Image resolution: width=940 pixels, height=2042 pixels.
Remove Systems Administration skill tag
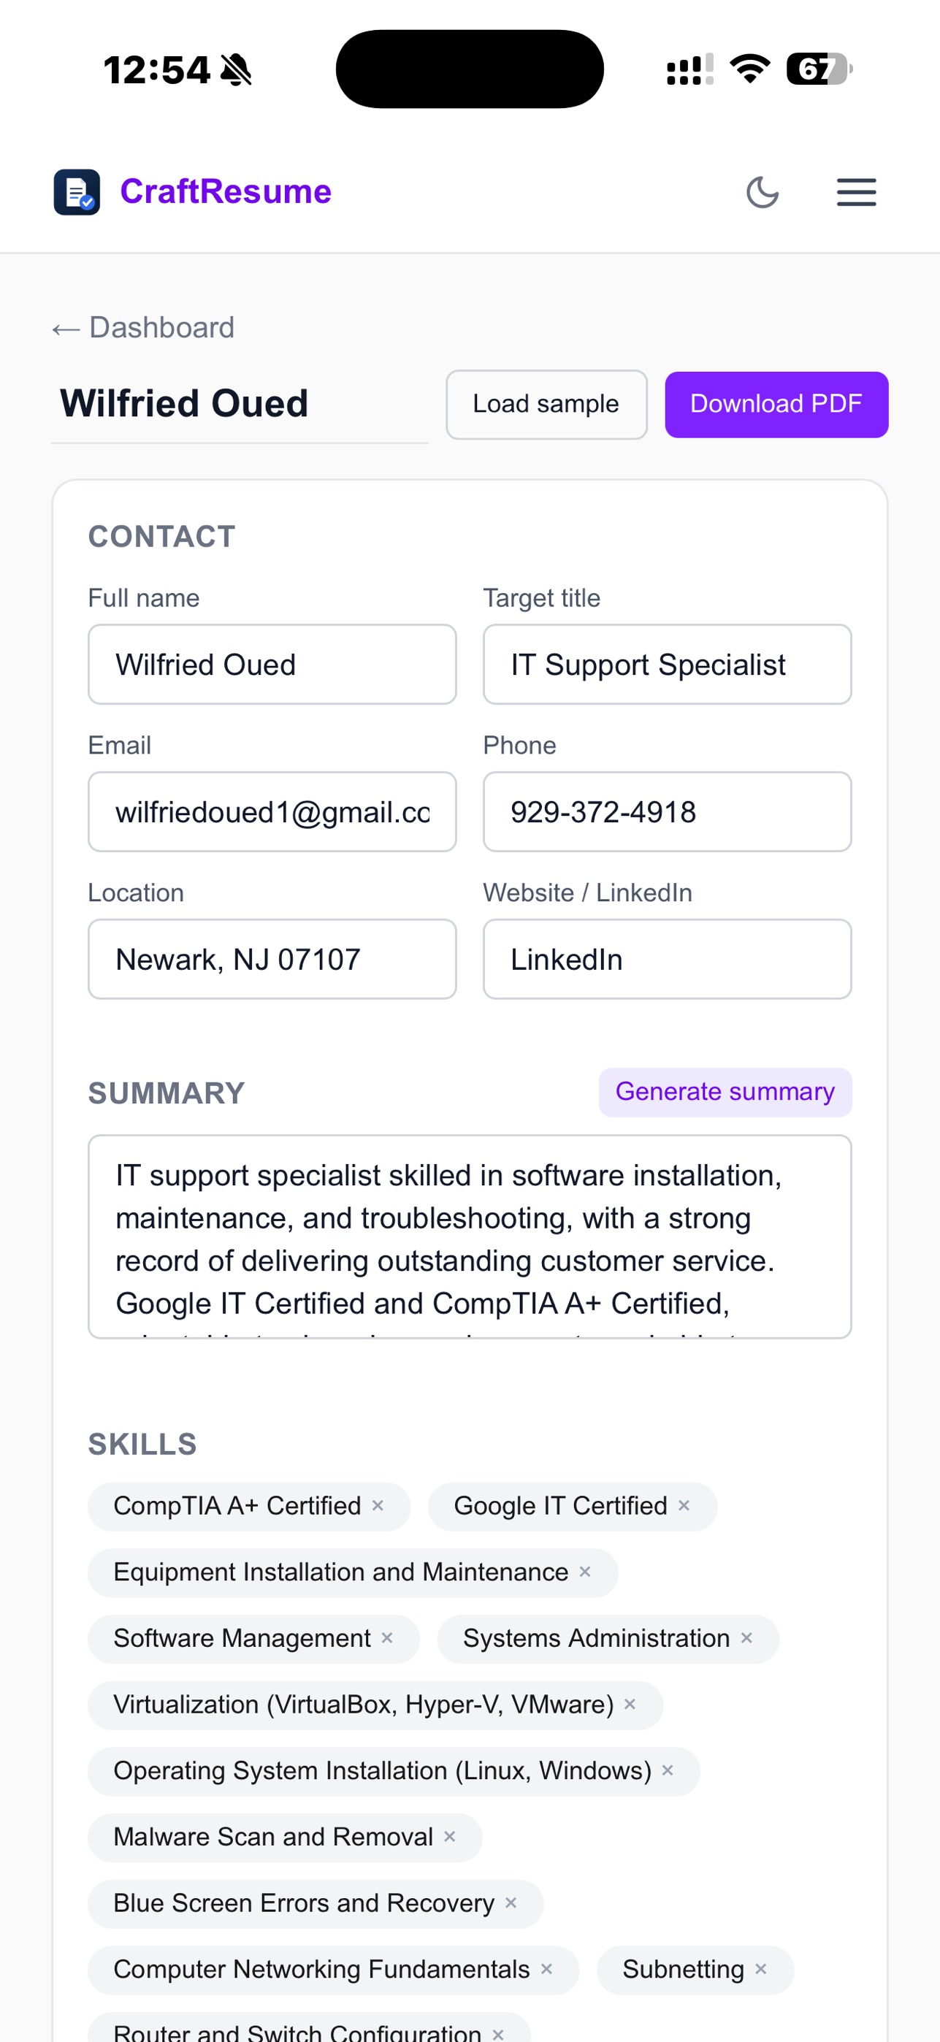746,1637
